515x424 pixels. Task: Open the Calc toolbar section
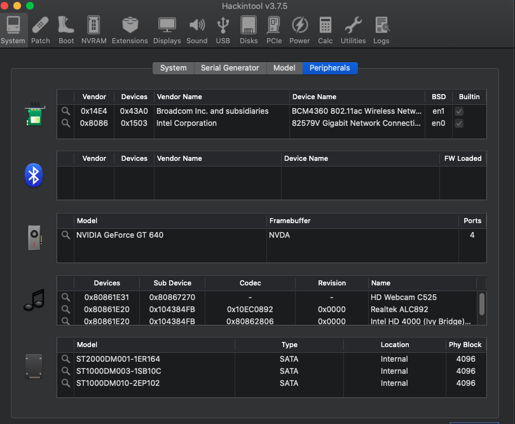325,31
